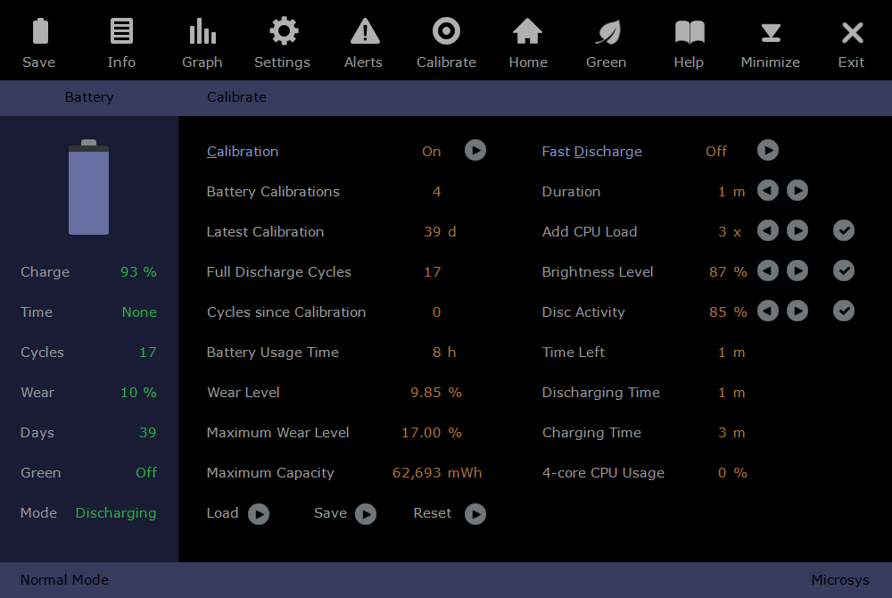Viewport: 892px width, 598px height.
Task: Decrease the Brightness Level percentage
Action: tap(767, 270)
